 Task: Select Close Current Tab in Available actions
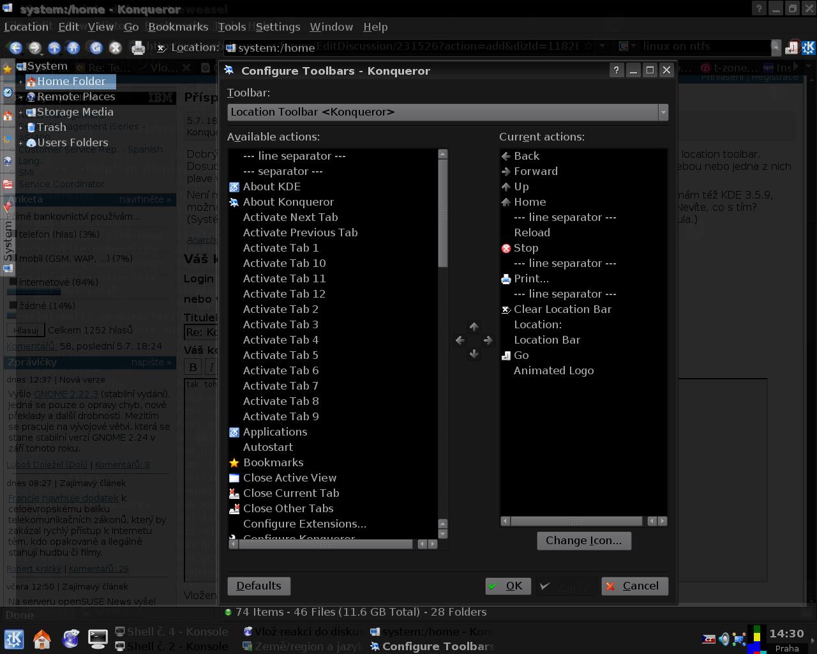click(290, 493)
